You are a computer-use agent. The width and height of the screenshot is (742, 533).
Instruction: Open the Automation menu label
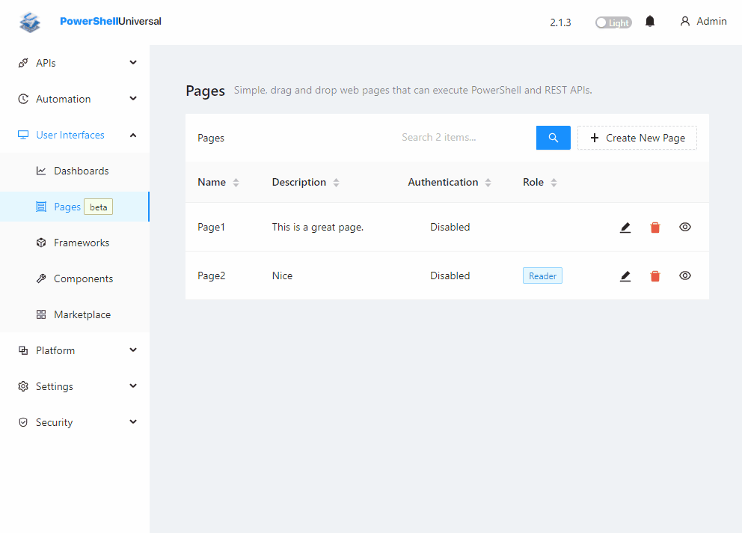64,99
